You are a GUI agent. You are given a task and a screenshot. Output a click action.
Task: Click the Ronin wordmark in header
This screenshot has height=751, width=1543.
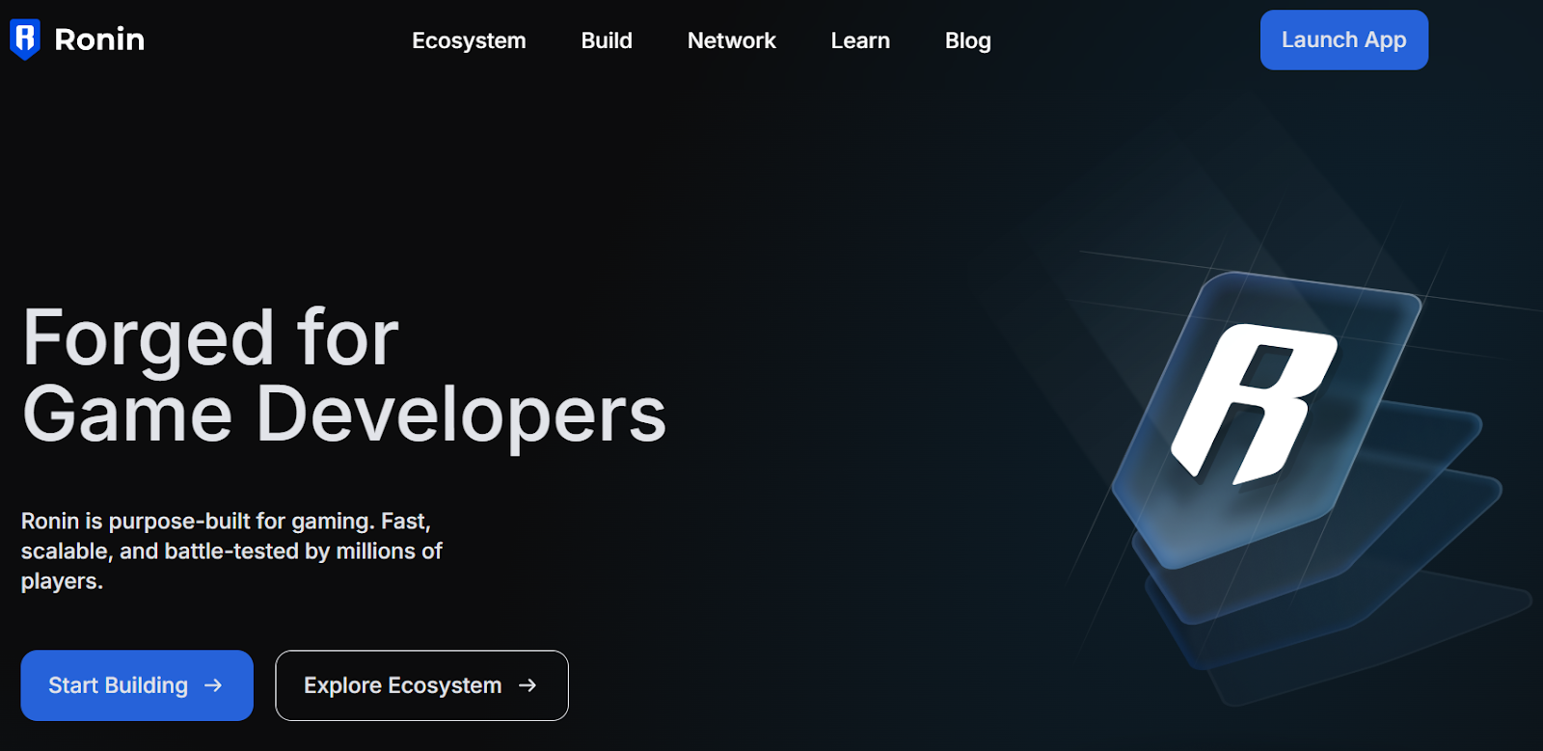pos(99,40)
